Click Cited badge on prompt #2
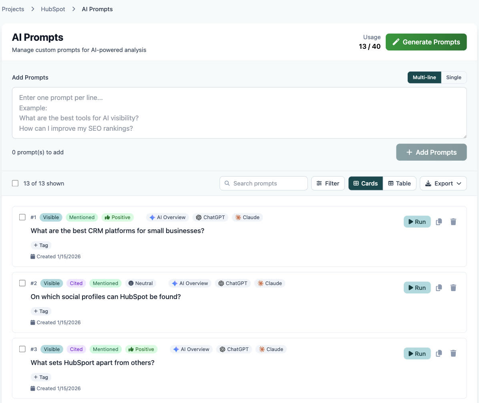The image size is (479, 403). [76, 283]
